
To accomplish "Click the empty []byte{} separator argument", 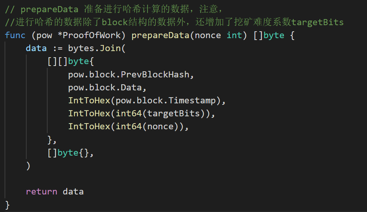I will 71,153.
